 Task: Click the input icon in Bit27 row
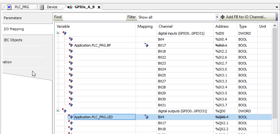coord(71,81)
